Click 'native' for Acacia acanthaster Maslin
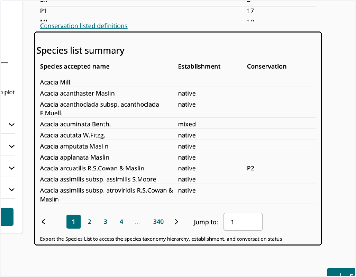The width and height of the screenshot is (356, 277). click(x=187, y=94)
